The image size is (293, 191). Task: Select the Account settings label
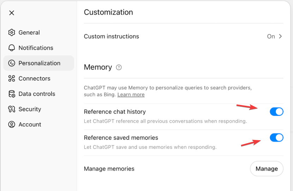pyautogui.click(x=30, y=124)
